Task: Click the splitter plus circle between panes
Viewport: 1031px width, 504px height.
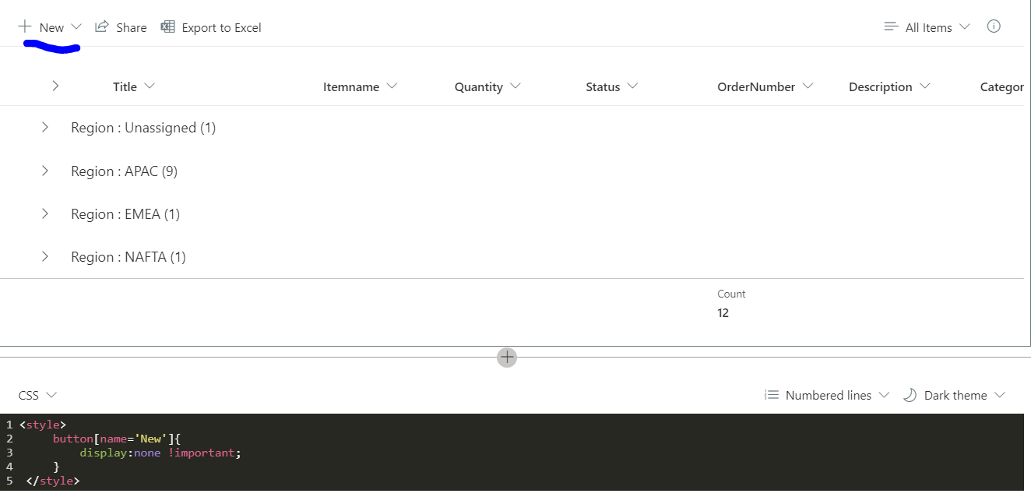Action: pos(507,357)
